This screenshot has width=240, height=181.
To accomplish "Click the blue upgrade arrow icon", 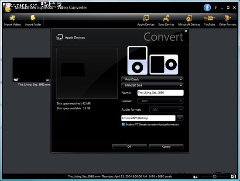I will (207, 7).
